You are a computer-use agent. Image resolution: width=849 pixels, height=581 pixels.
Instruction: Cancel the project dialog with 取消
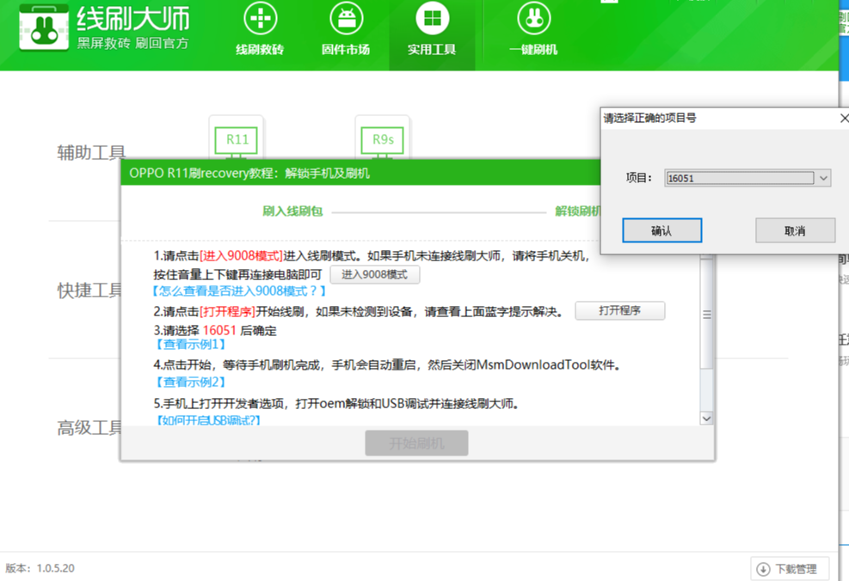795,231
